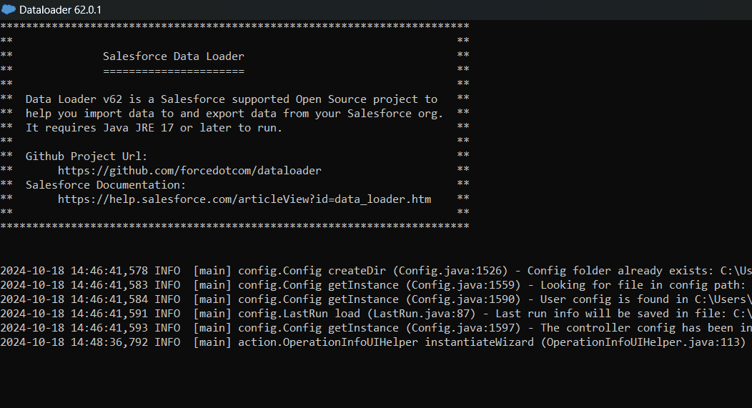Click the equals-sign underline beneath the heading

[173, 71]
